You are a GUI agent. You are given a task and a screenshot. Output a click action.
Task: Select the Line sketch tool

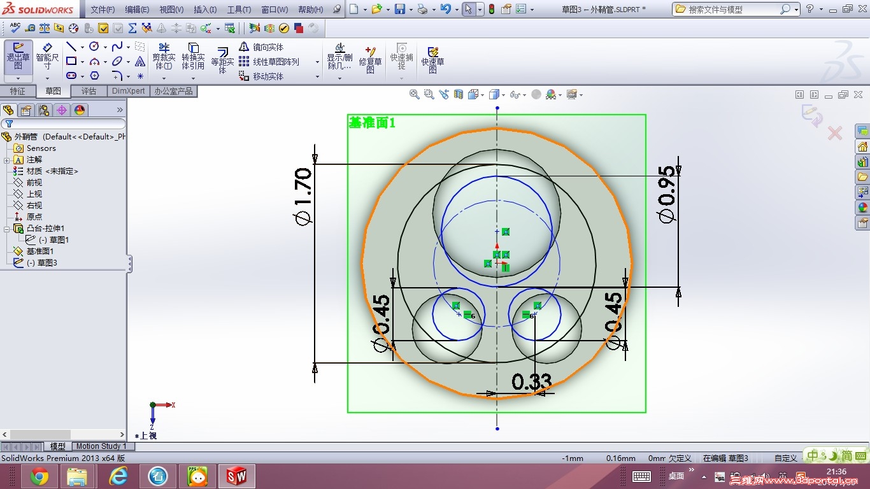pos(71,47)
